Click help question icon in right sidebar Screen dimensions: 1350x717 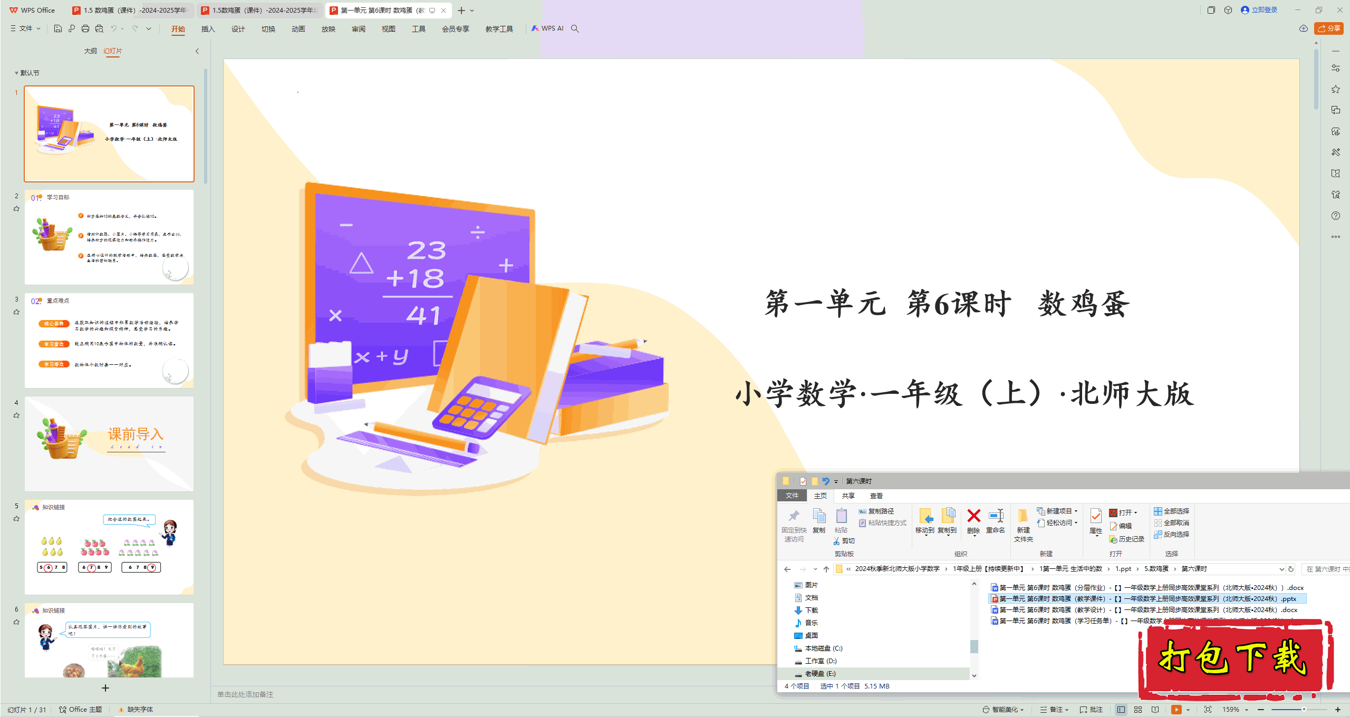(1335, 216)
